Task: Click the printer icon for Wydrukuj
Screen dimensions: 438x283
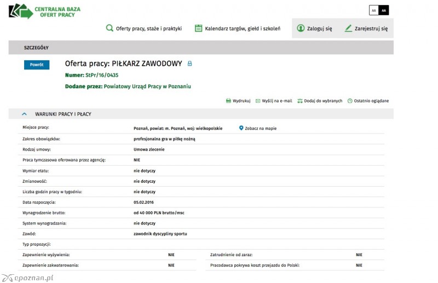Action: tap(228, 101)
